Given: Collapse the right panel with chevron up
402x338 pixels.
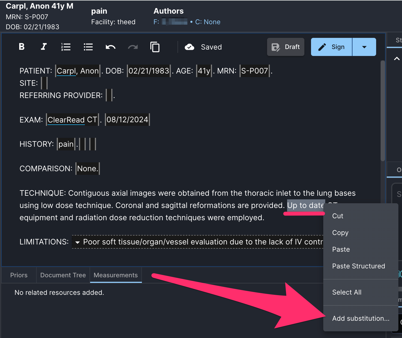Looking at the screenshot, I should [397, 58].
